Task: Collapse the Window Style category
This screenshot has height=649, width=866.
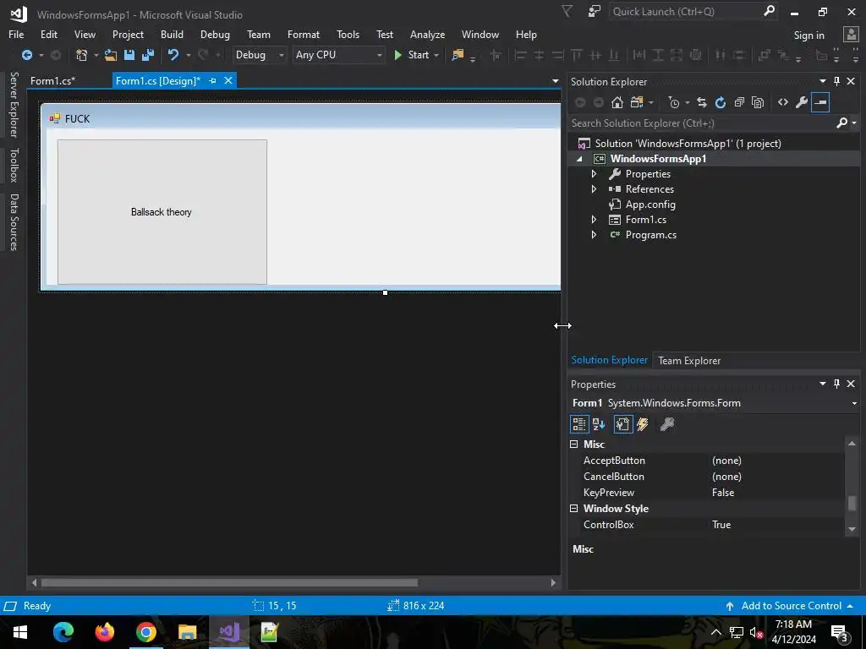Action: pyautogui.click(x=574, y=509)
